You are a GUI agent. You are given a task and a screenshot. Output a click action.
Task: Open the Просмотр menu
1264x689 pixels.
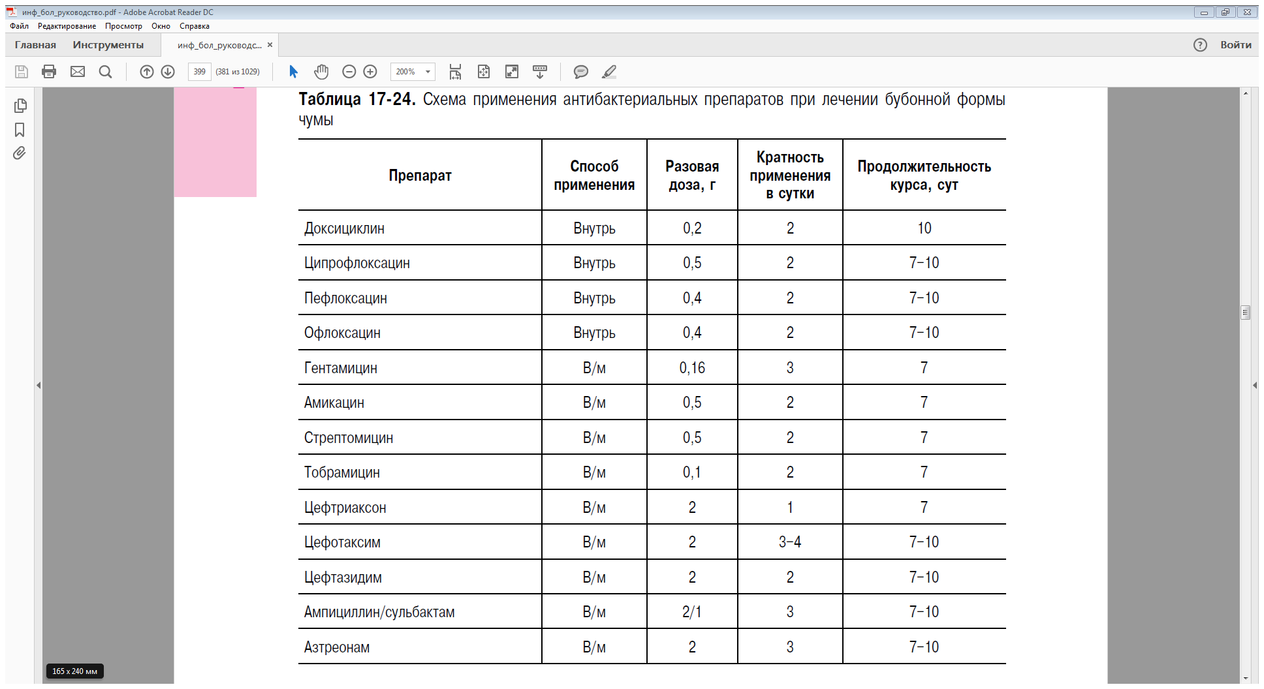pyautogui.click(x=123, y=26)
